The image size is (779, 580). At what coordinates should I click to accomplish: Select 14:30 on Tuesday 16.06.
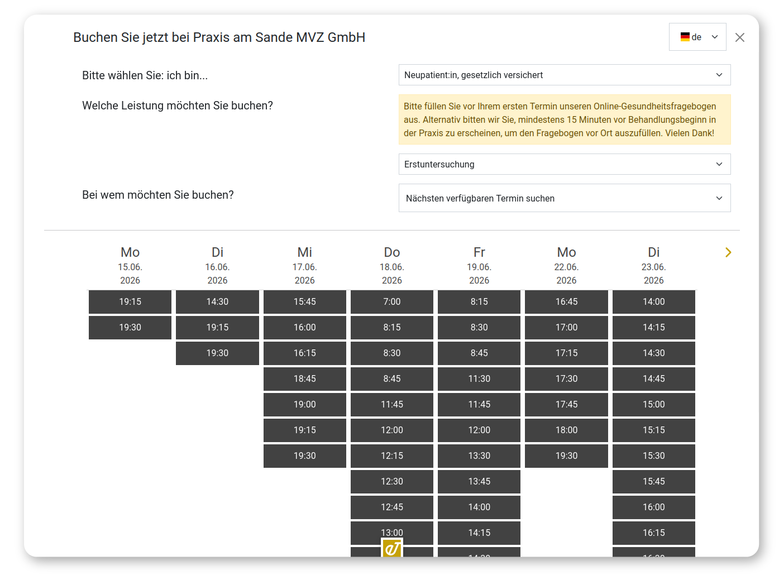click(217, 302)
